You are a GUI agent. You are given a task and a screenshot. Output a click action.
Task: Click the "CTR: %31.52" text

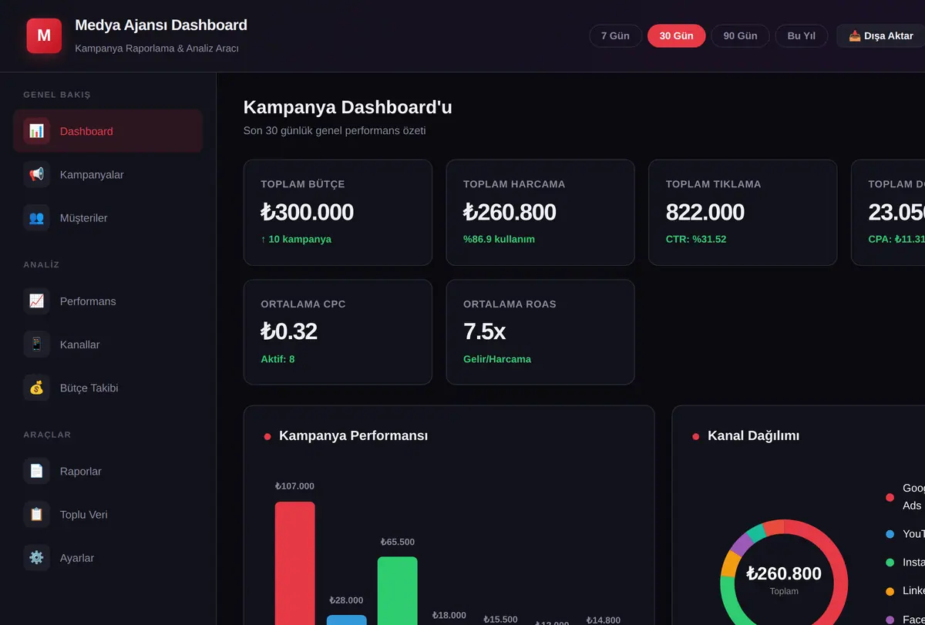pyautogui.click(x=696, y=239)
